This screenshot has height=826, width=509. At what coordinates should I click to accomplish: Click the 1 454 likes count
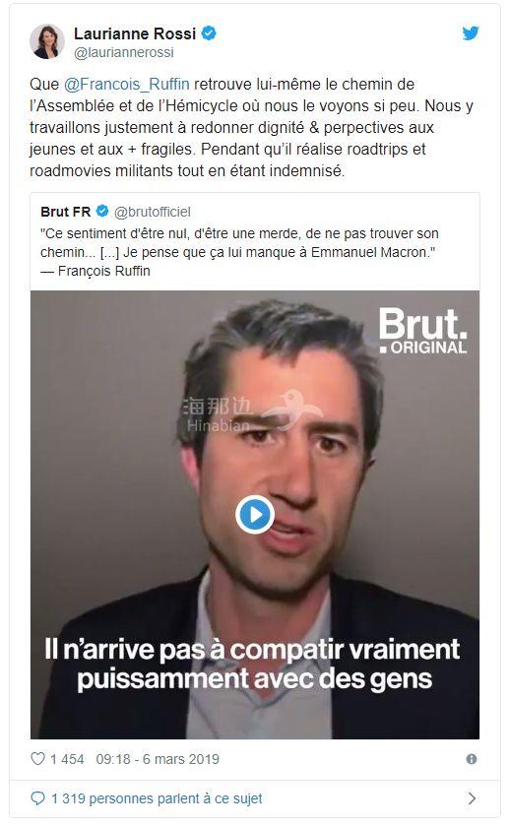pyautogui.click(x=67, y=759)
